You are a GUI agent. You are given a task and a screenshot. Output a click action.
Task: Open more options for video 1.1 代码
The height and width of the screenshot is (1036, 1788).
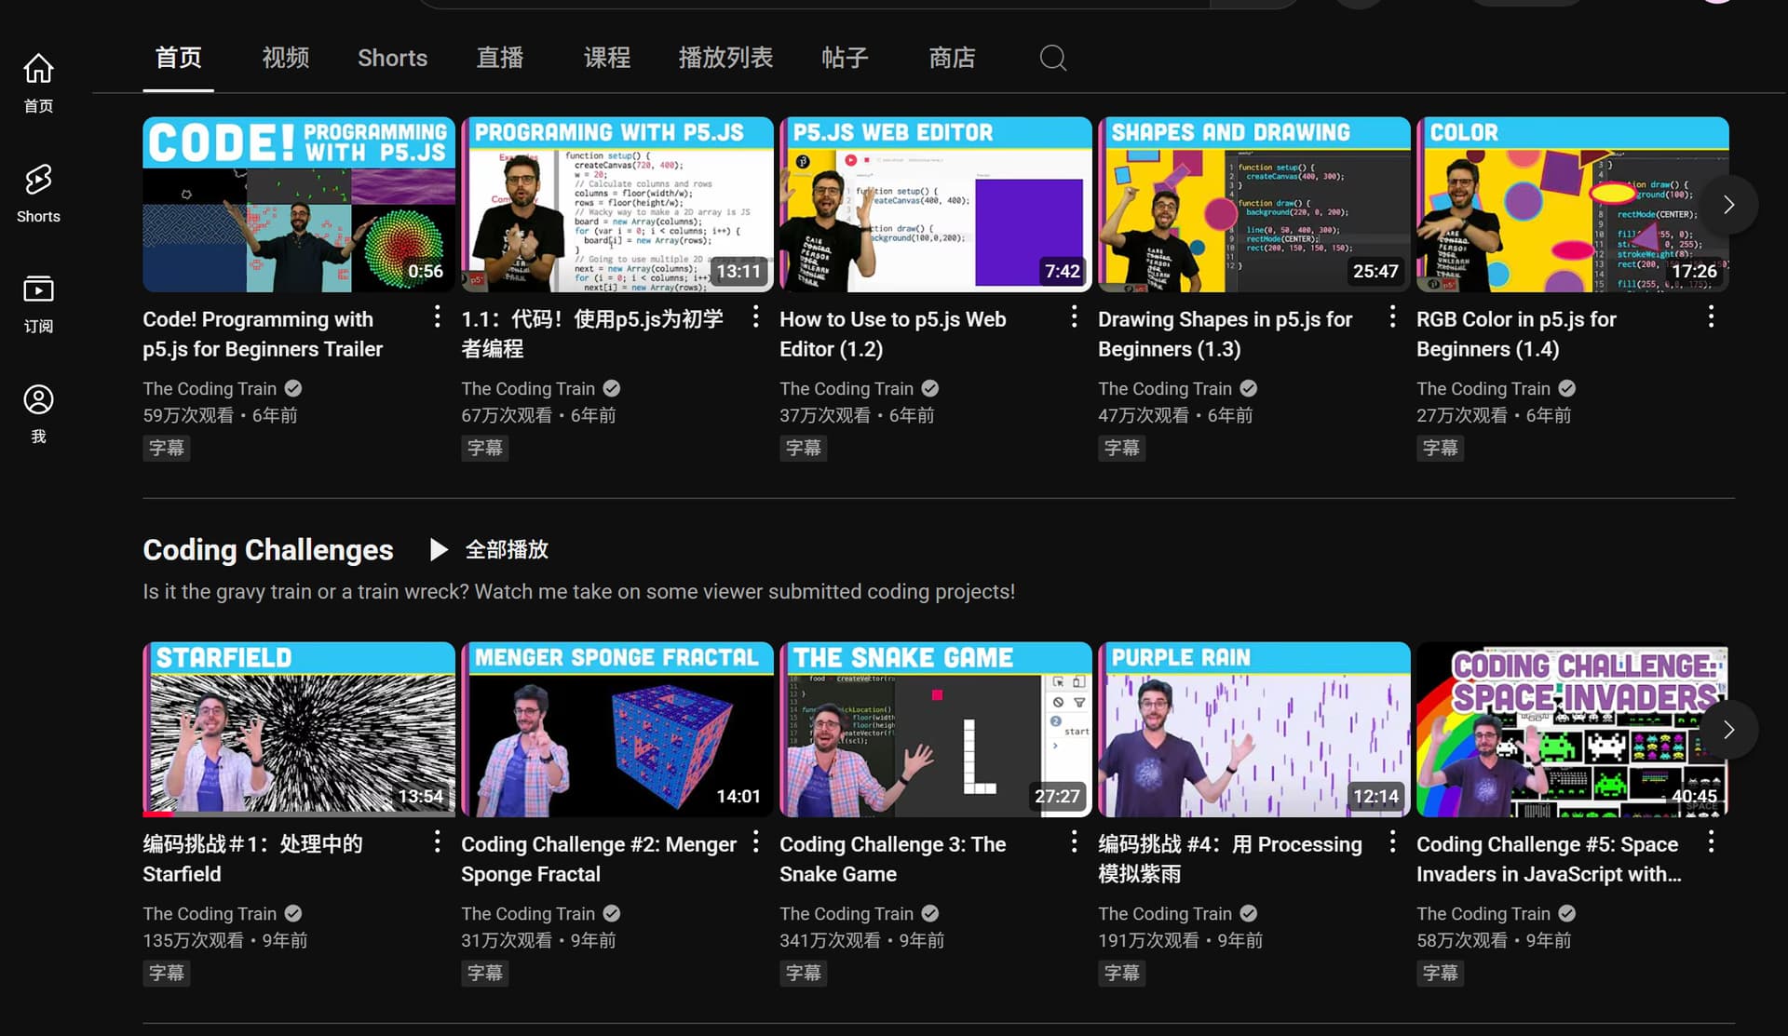pos(755,317)
